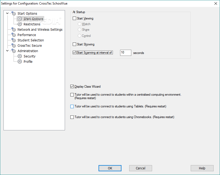Click the Cancel button
Screen dimensions: 220x175
[x=140, y=168]
